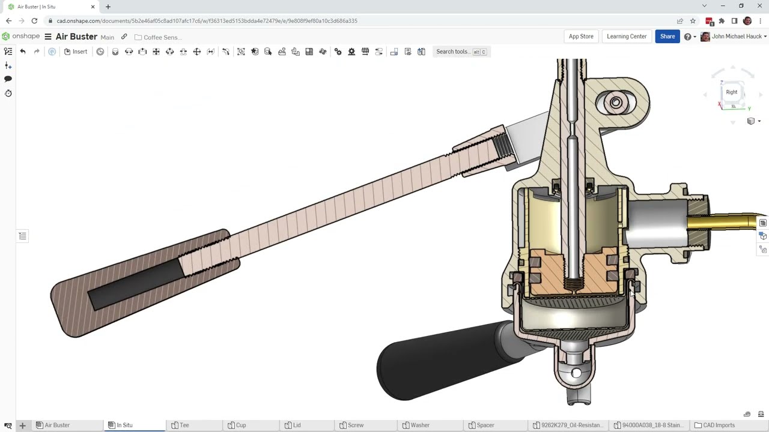Screen dimensions: 769x432
Task: Open the versions and history clock icon
Action: click(x=8, y=93)
